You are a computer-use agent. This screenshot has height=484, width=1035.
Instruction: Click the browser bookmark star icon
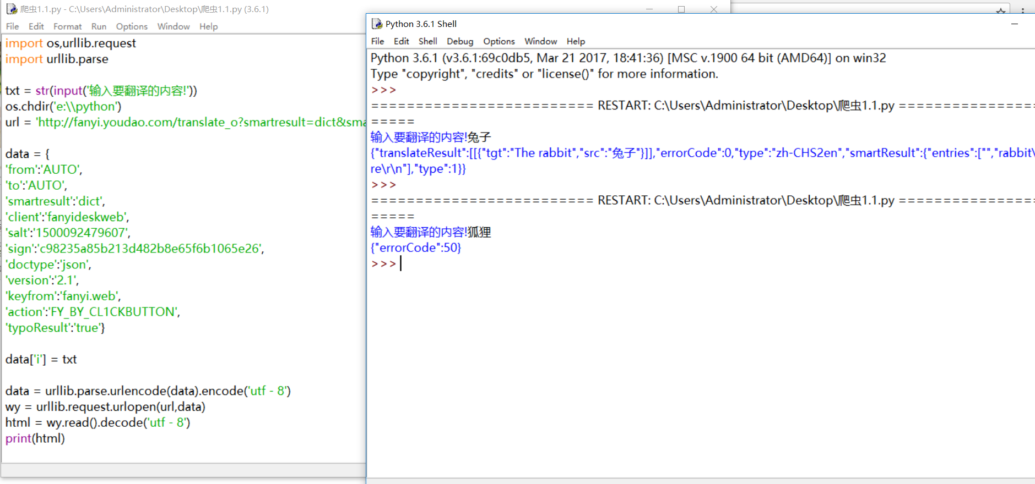[1000, 10]
